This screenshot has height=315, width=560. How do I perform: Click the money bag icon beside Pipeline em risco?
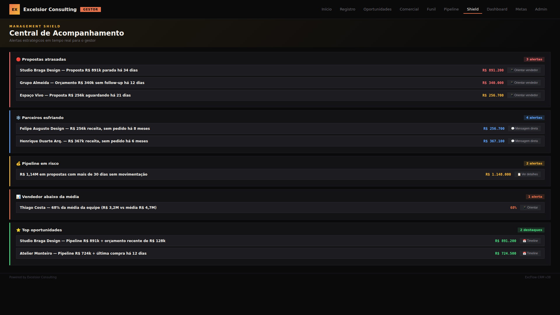click(x=18, y=164)
